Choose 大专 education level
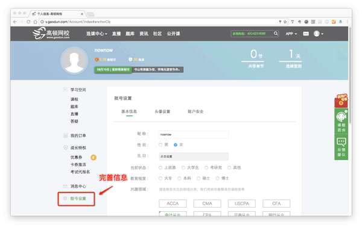The image size is (362, 228). (x=160, y=178)
